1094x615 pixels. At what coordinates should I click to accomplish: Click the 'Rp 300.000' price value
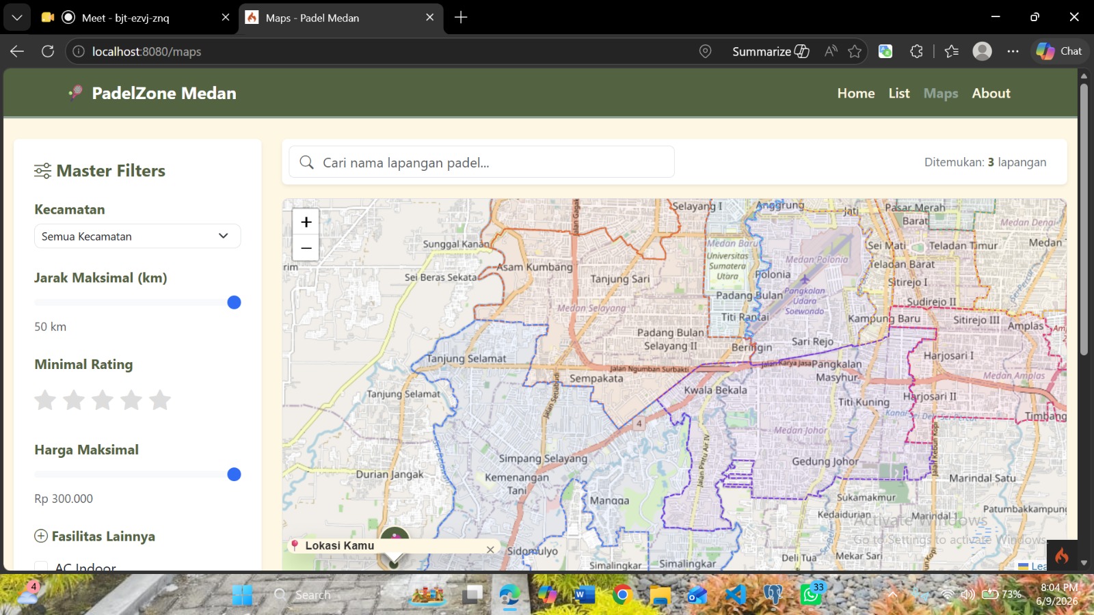tap(64, 499)
